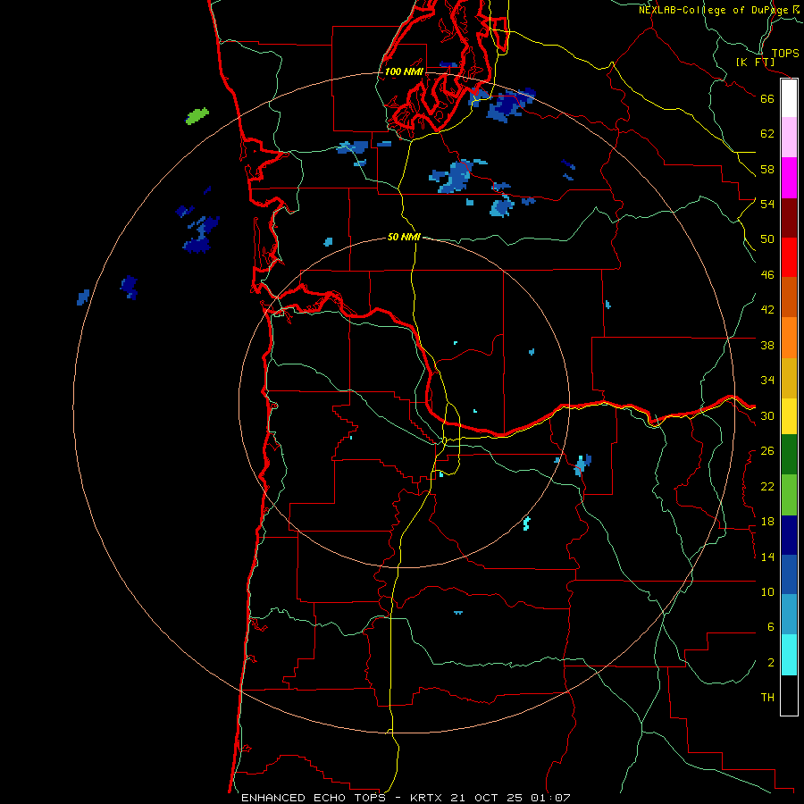Click the 26 value on the legend scale
Image resolution: width=804 pixels, height=804 pixels.
767,451
